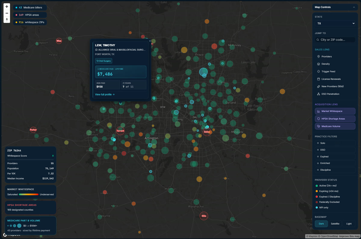Viewport: 361px width, 239px height.
Task: Focus the City or ZIP code search field
Action: coord(335,40)
